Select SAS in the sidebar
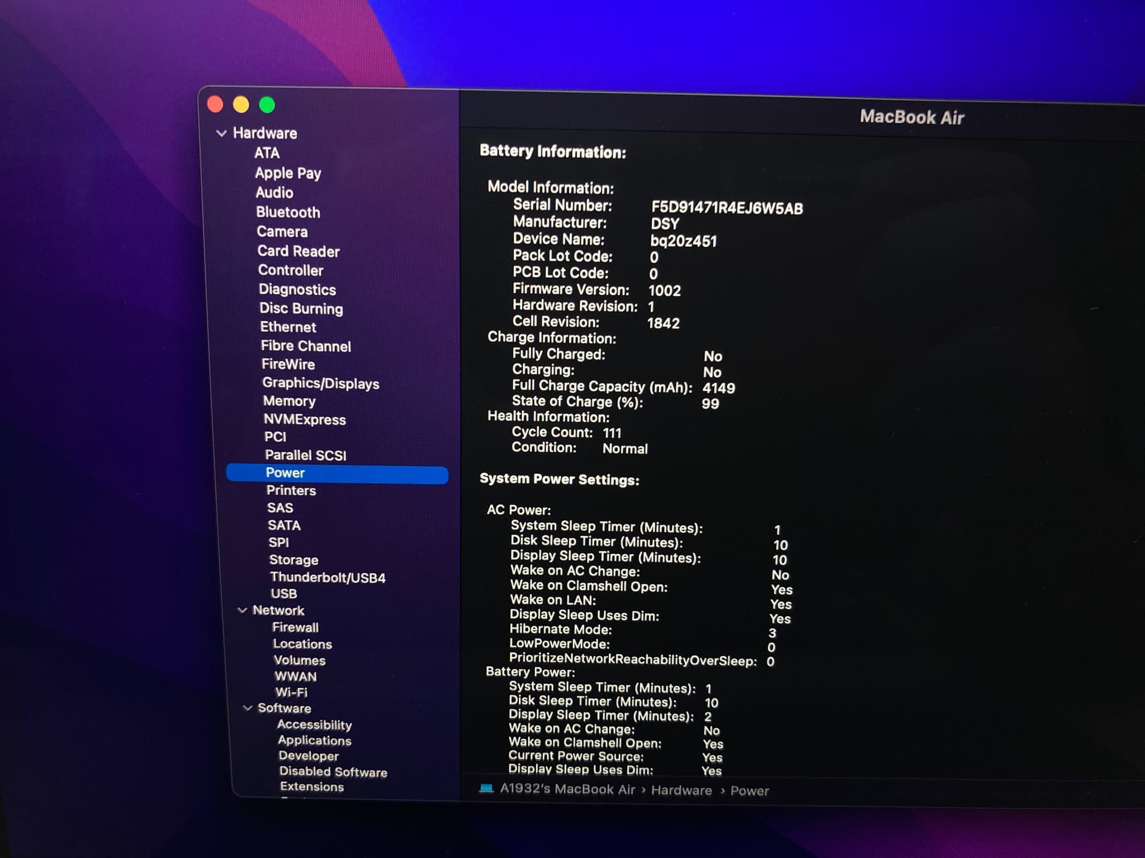1145x858 pixels. pyautogui.click(x=280, y=508)
